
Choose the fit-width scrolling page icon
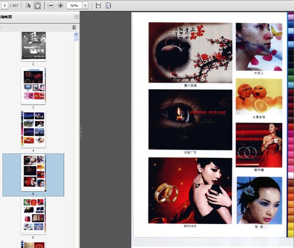98,5
